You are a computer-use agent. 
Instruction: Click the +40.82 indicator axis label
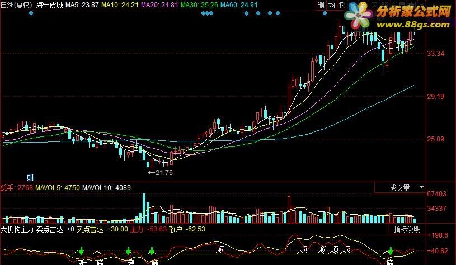click(x=438, y=251)
